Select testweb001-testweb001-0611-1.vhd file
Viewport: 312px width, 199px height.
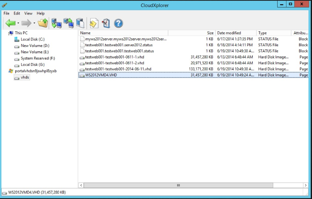click(115, 57)
